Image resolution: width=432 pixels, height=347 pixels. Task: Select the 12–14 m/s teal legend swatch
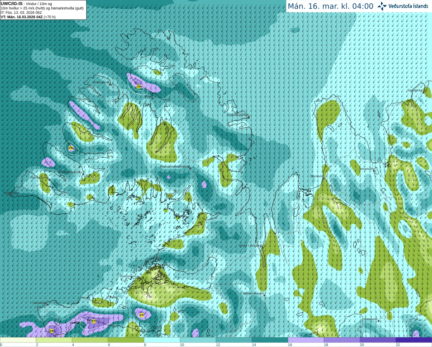coord(234,340)
